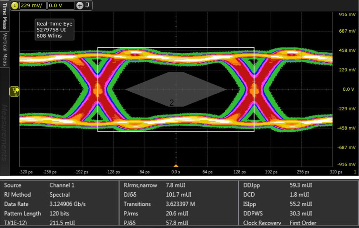Image resolution: width=359 pixels, height=228 pixels.
Task: Click the DDPWS value '30.3 mUI'
Action: click(301, 213)
